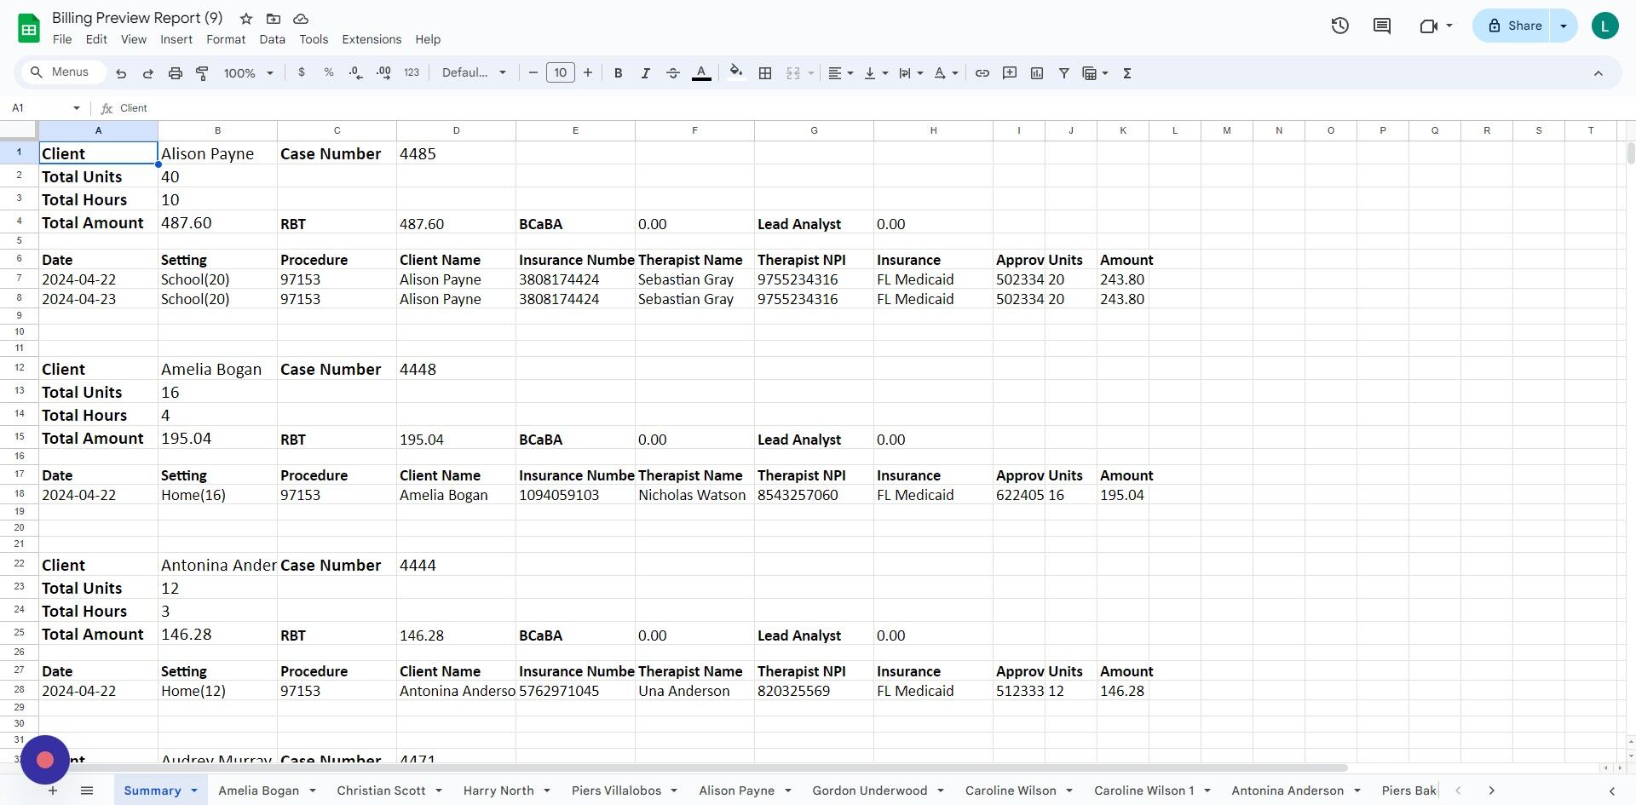The width and height of the screenshot is (1636, 805).
Task: Open the Text color picker
Action: (x=701, y=72)
